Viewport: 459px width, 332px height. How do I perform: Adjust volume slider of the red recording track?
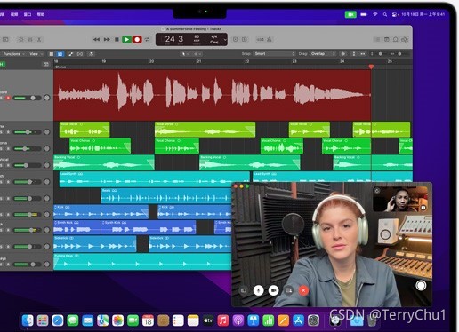(x=28, y=98)
